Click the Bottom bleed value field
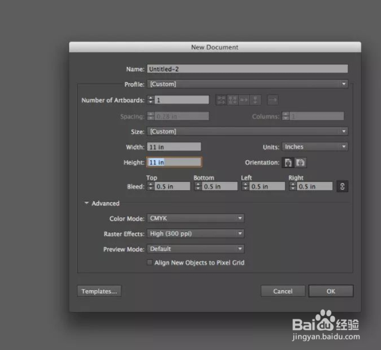 pos(220,187)
